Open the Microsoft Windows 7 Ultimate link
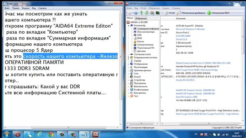The height and width of the screenshot is (138, 246). click(x=190, y=29)
